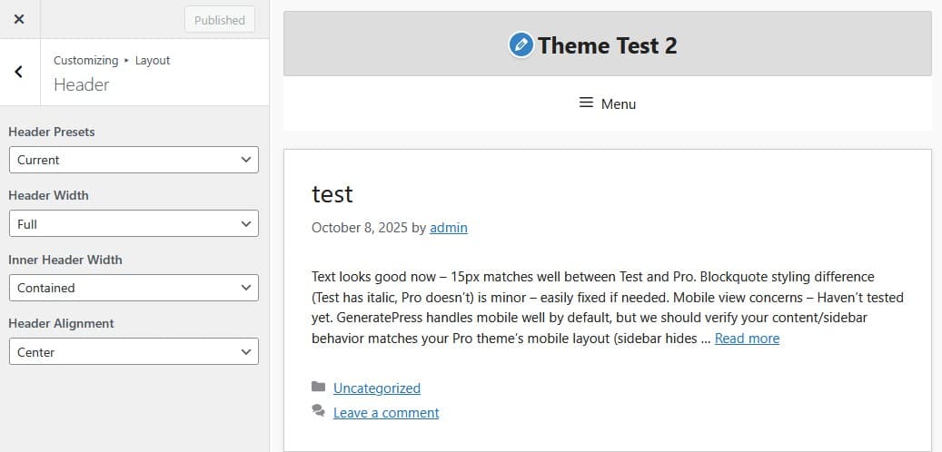
Task: Go back with the left chevron arrow
Action: click(x=19, y=72)
